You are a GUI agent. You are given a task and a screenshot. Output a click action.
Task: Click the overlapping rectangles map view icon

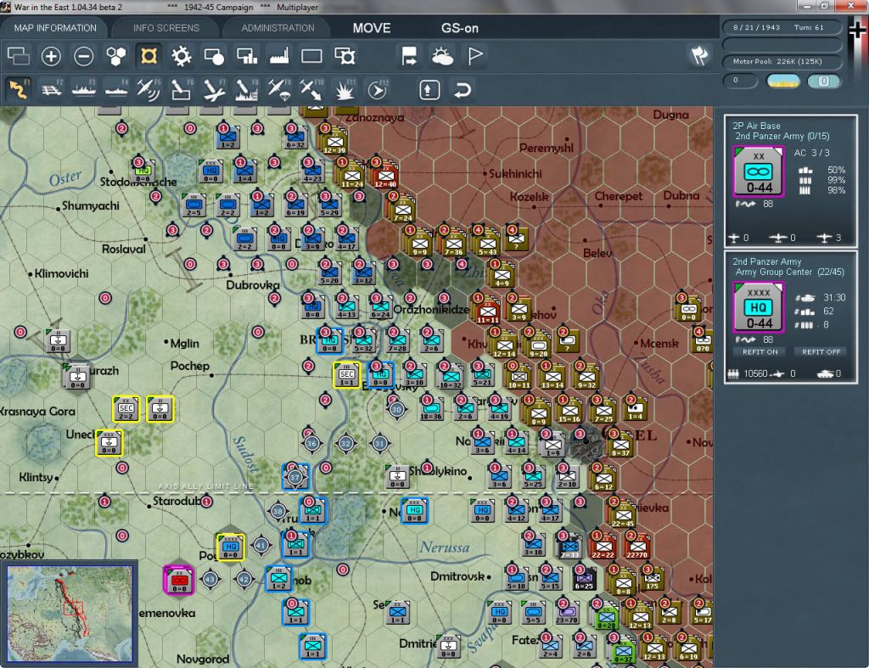pos(19,56)
